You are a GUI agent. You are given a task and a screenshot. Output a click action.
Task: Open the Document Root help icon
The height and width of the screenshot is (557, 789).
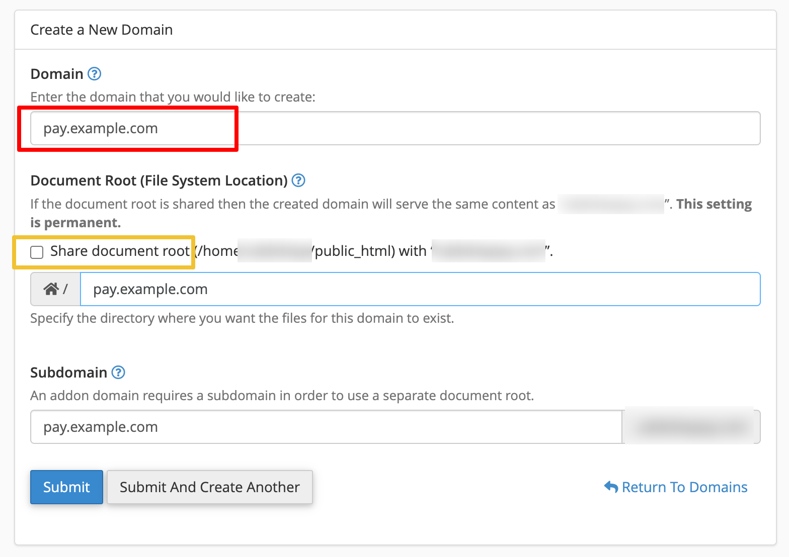click(x=298, y=180)
